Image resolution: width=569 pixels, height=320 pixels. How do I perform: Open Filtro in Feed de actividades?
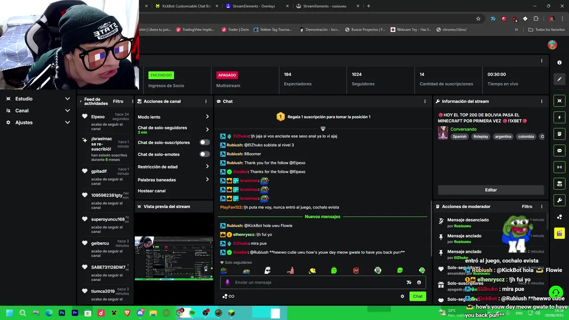[118, 101]
